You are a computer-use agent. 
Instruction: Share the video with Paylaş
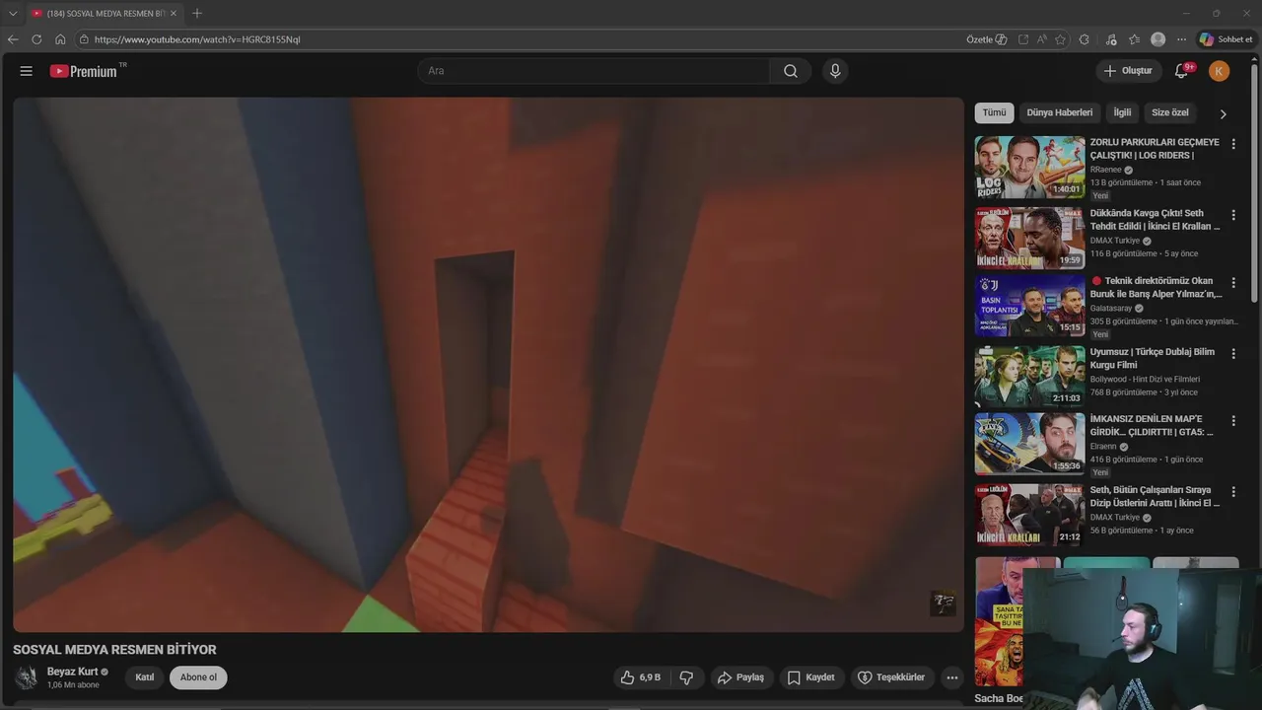click(740, 677)
